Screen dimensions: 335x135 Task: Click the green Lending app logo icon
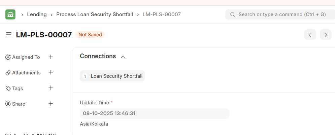pos(10,14)
